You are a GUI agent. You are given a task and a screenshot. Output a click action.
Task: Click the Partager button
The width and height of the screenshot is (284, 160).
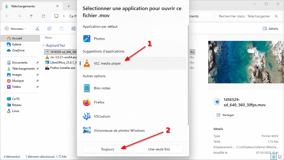pyautogui.click(x=225, y=115)
